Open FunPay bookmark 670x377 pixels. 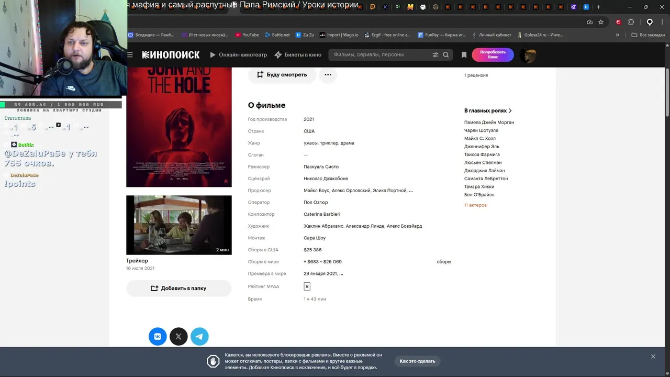(x=442, y=35)
